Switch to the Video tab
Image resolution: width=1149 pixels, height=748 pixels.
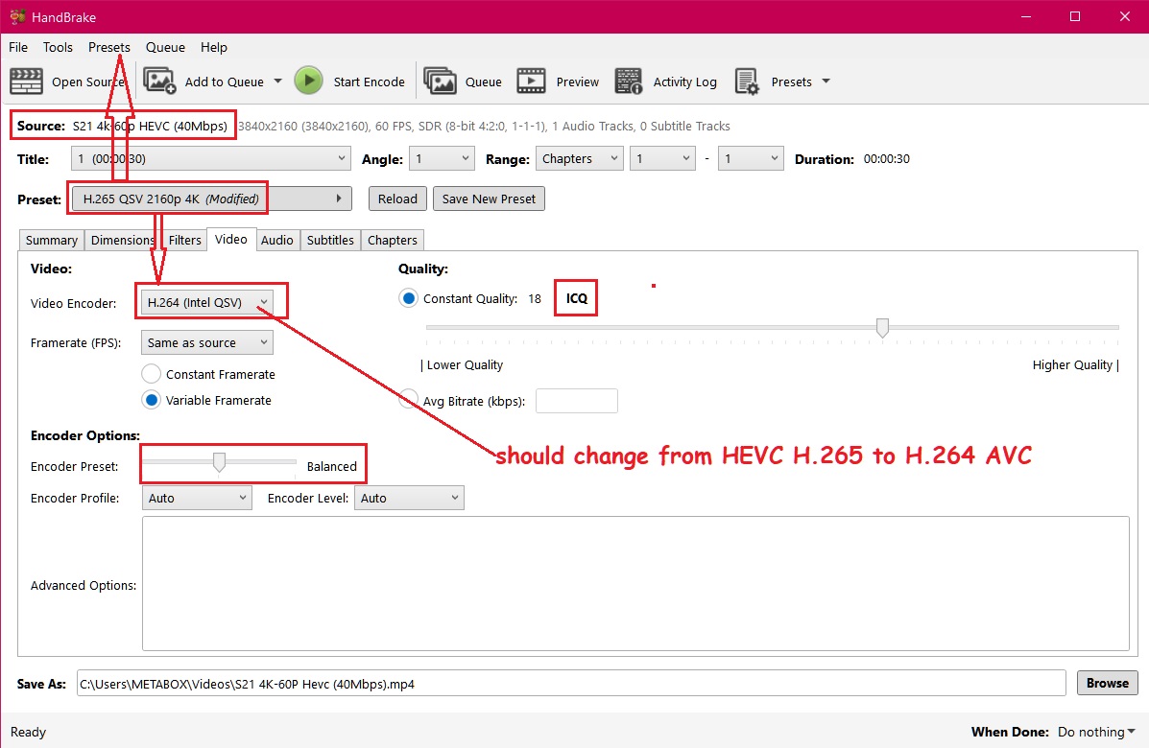230,240
